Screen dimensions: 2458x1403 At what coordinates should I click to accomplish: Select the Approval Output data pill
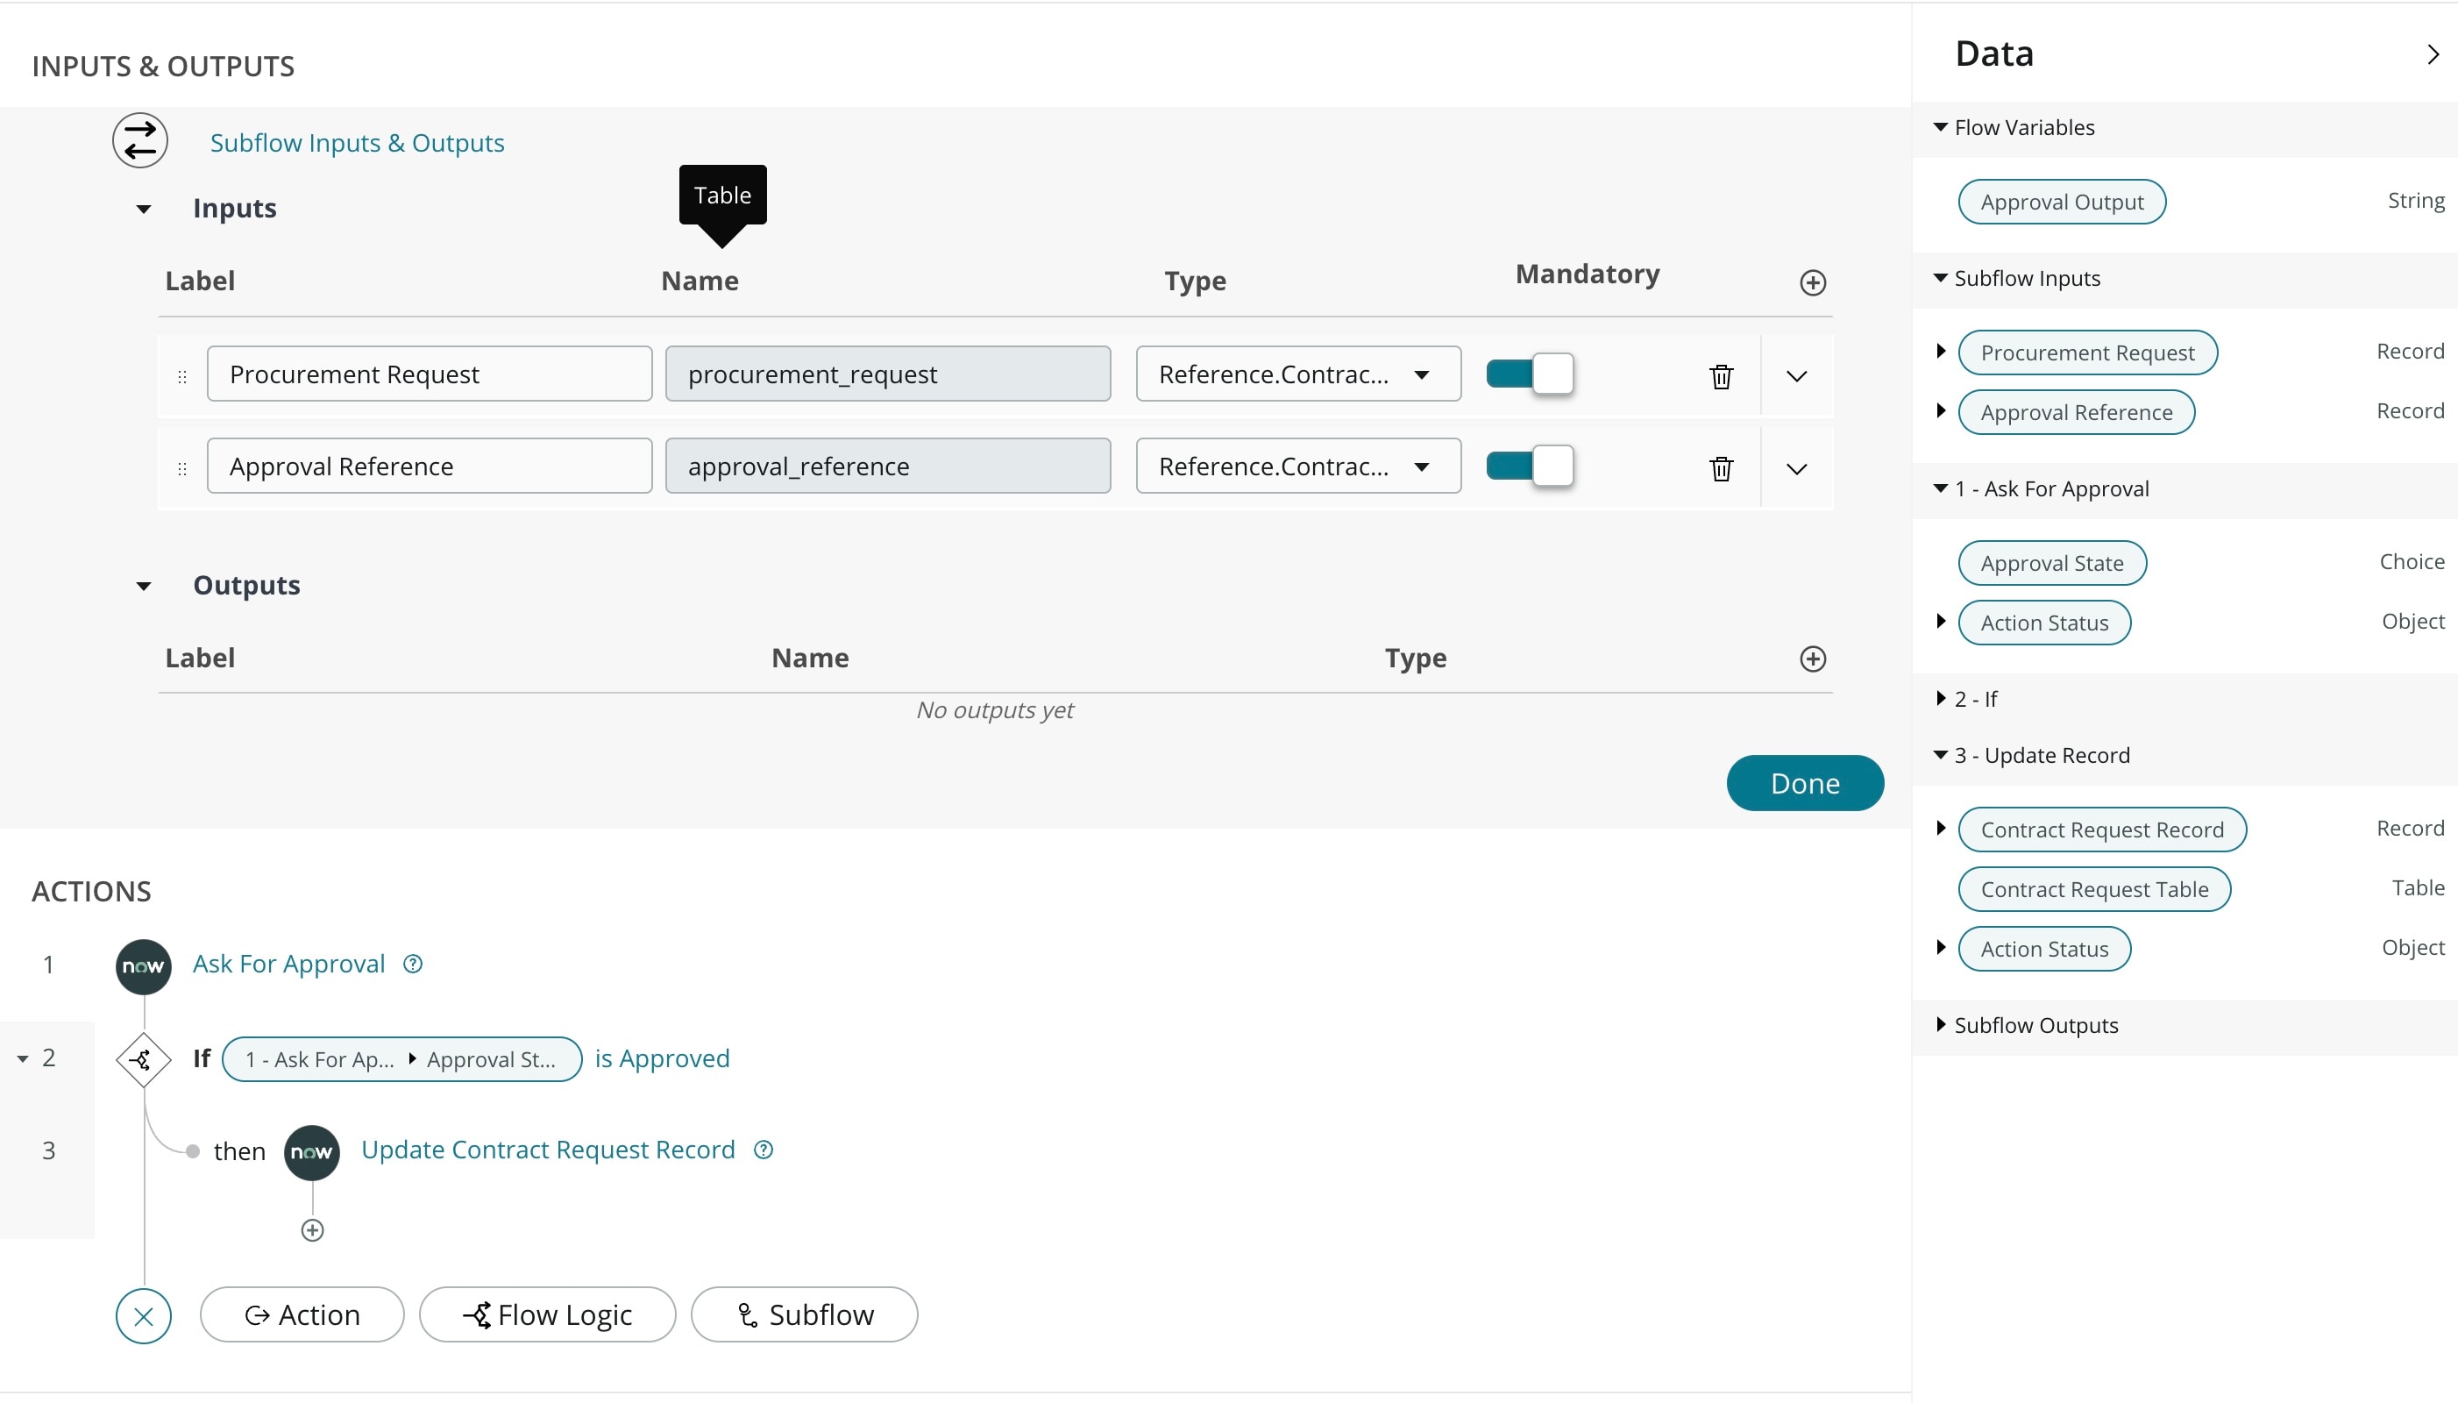2061,203
